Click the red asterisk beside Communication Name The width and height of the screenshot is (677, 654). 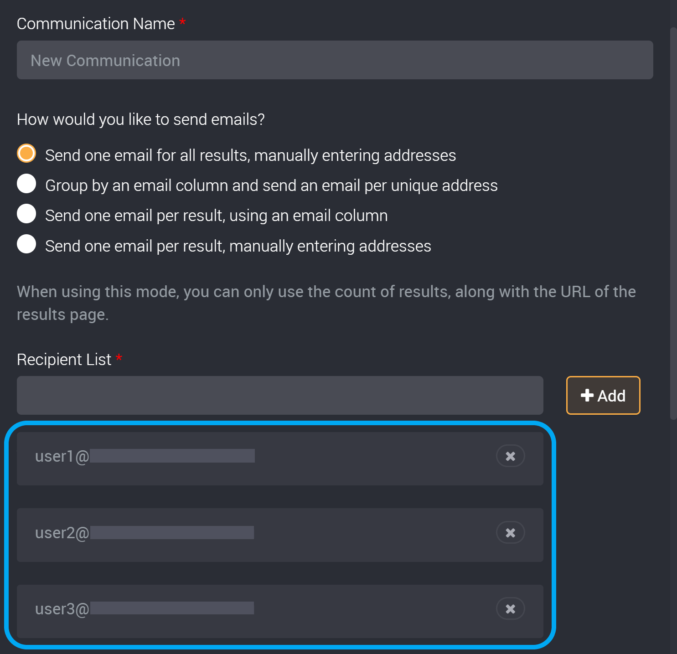[182, 22]
